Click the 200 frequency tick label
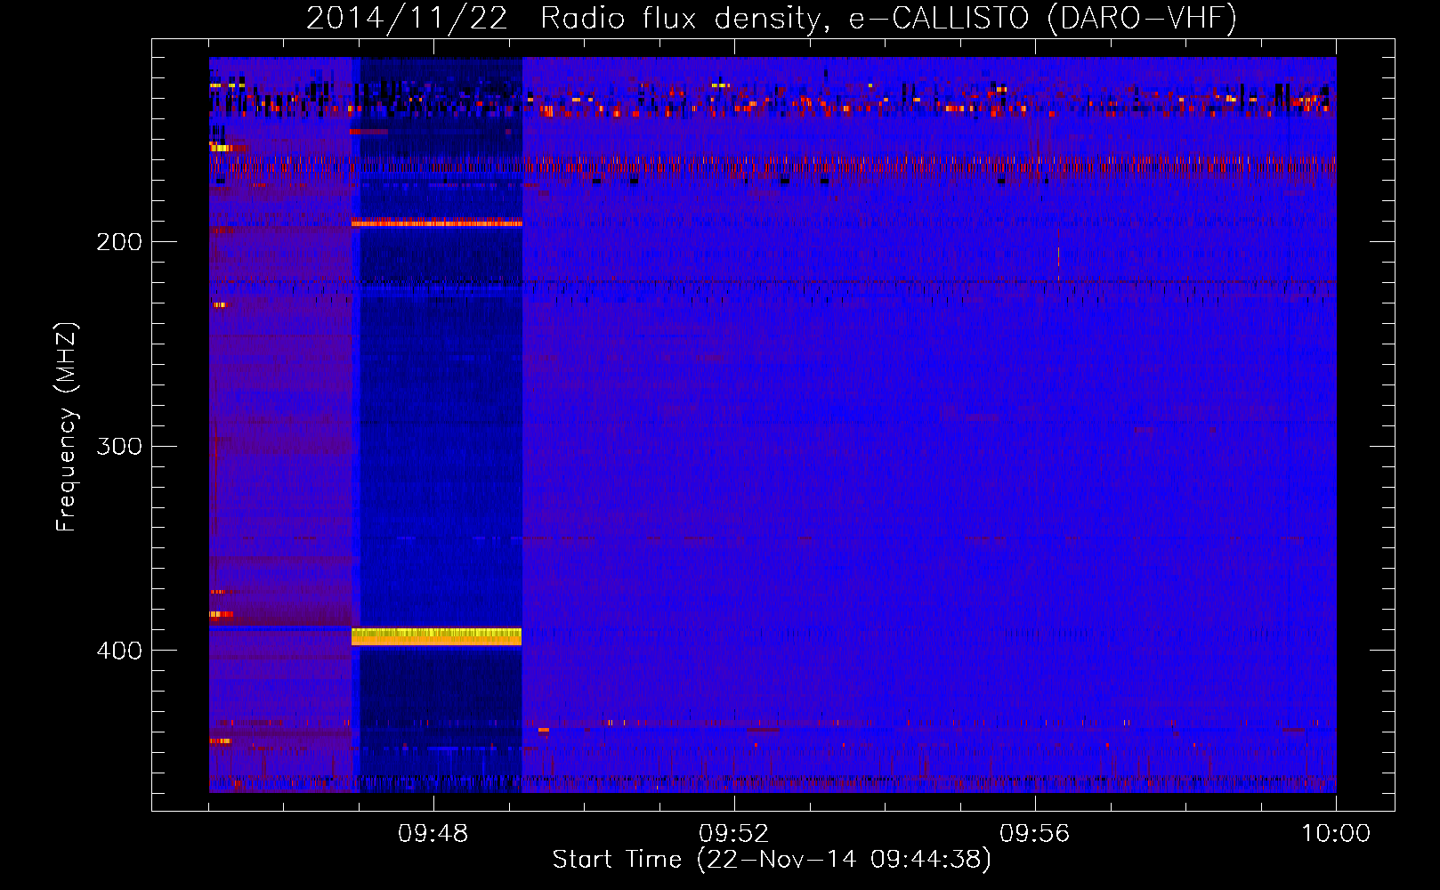 coord(119,242)
